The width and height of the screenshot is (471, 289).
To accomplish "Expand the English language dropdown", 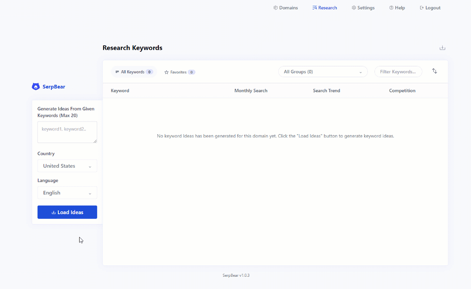I will click(67, 193).
